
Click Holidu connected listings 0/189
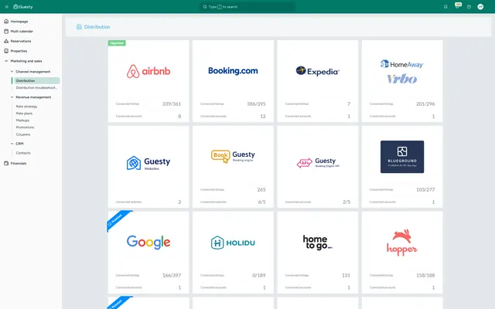click(259, 275)
